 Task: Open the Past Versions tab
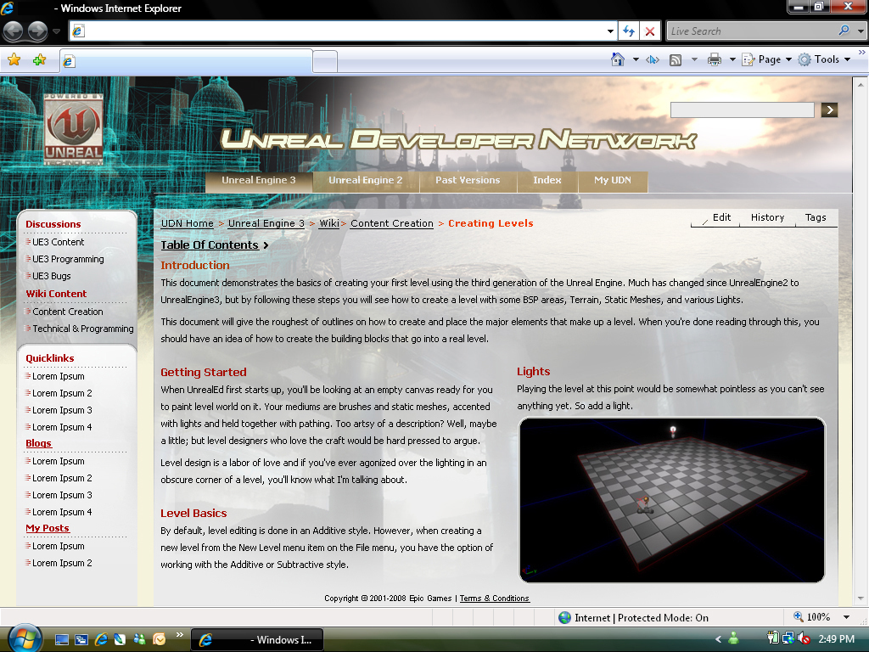[x=468, y=181]
